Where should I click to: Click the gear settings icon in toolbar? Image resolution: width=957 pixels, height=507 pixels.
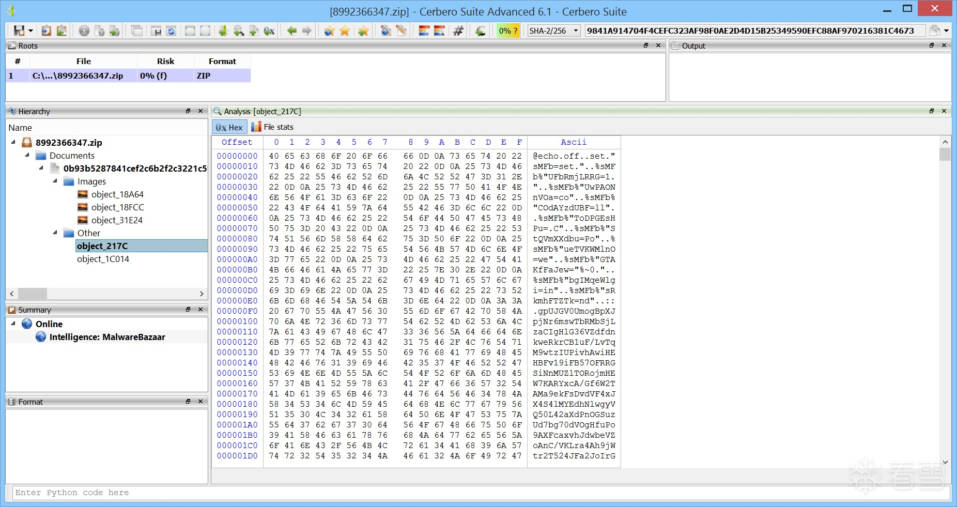pos(84,31)
